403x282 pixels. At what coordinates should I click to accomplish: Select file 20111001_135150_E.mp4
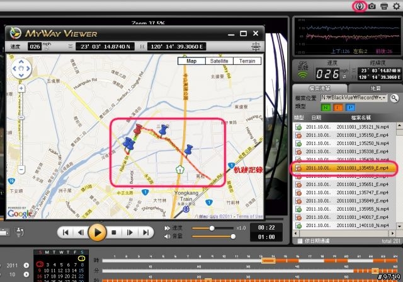point(344,135)
